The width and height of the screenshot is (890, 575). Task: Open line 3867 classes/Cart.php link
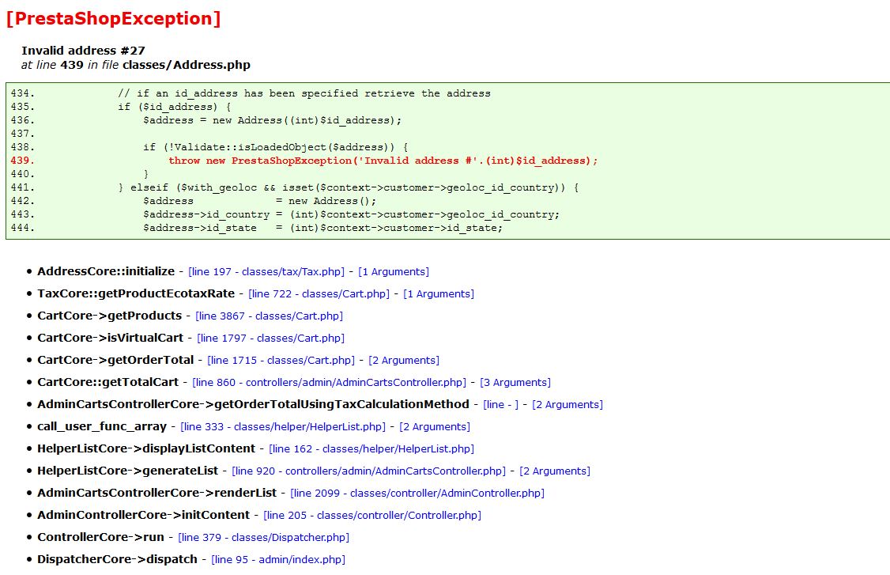click(x=269, y=316)
